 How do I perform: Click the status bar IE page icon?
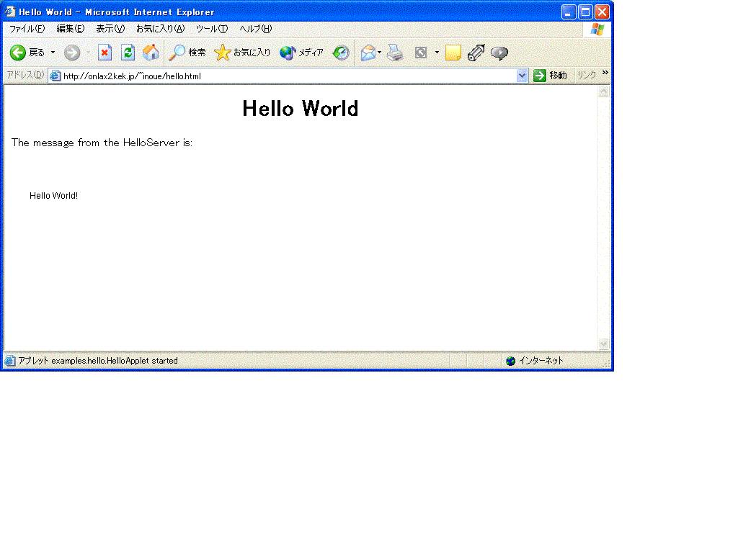[x=9, y=361]
